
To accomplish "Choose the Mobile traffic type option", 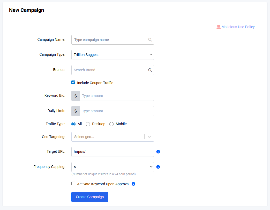I will 111,124.
